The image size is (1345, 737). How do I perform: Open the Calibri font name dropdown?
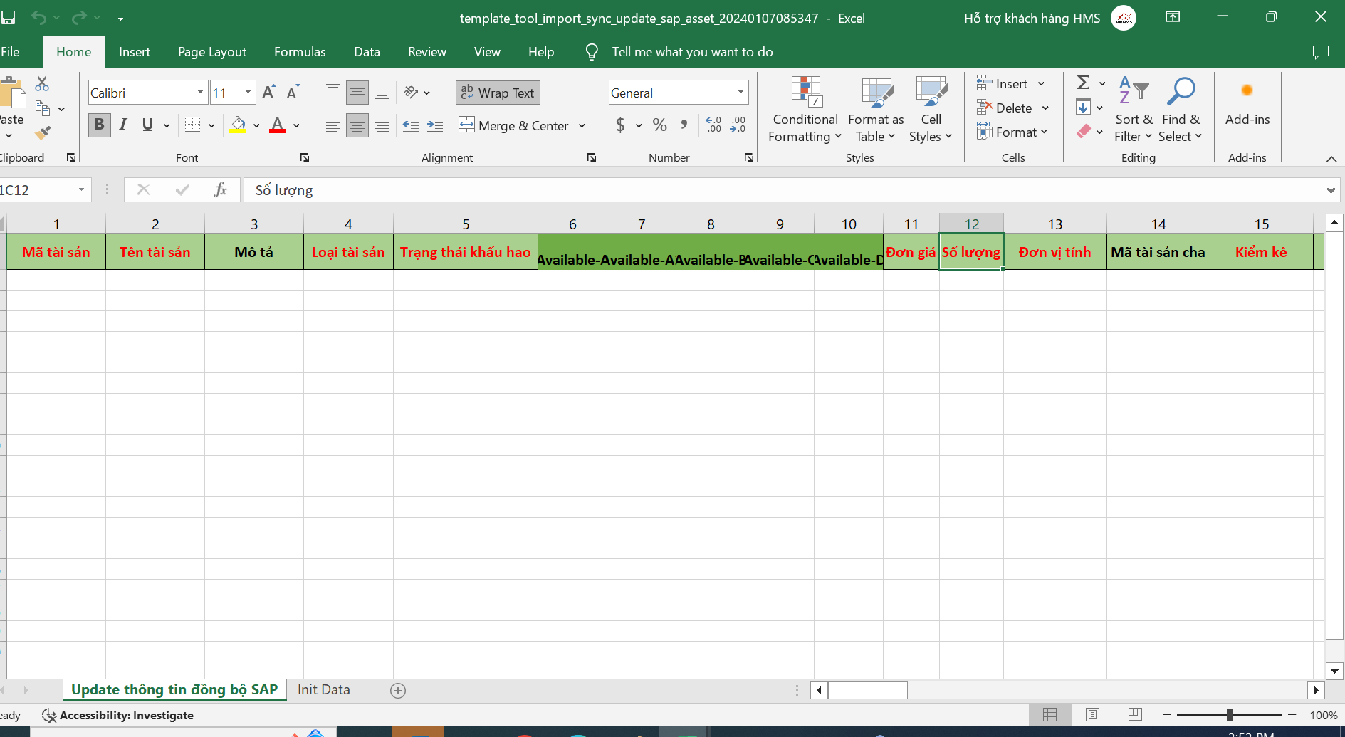(x=200, y=93)
